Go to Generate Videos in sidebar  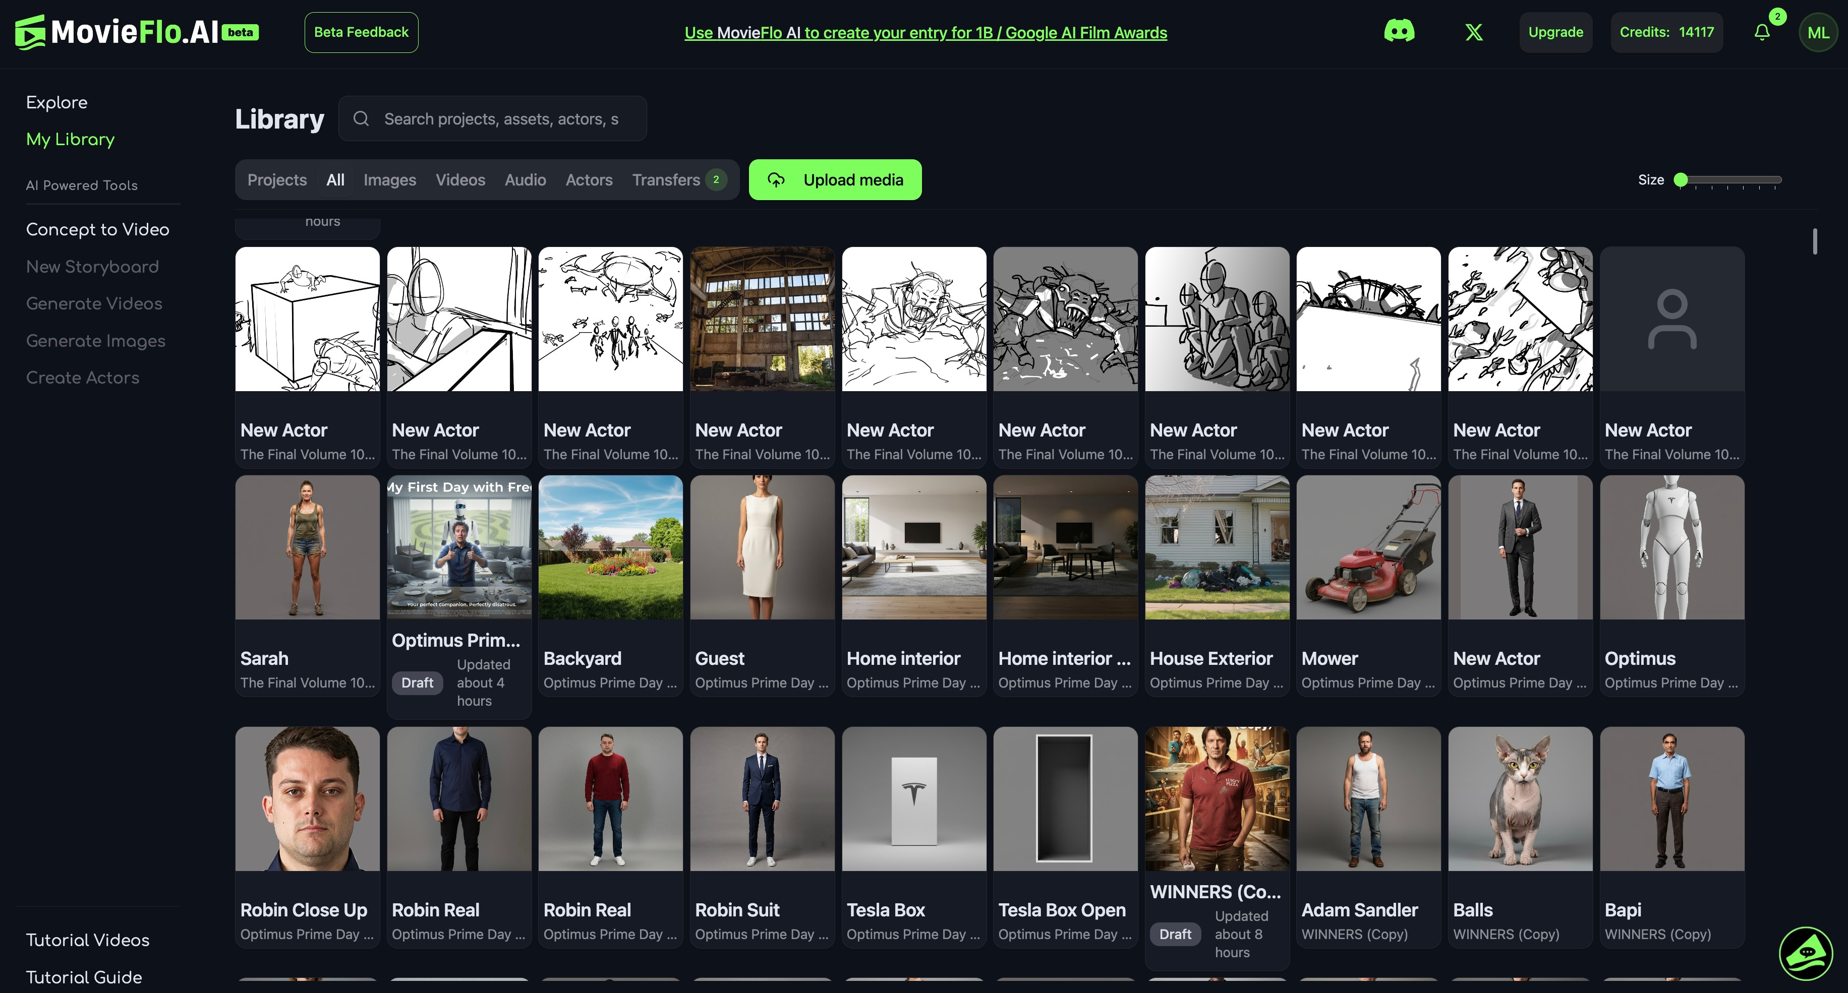[x=94, y=304]
